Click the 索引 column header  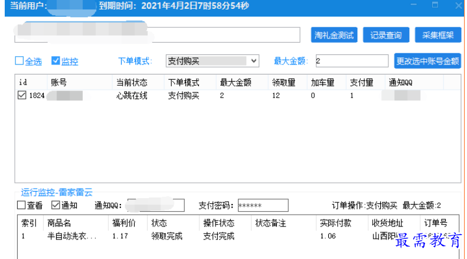[x=30, y=223]
